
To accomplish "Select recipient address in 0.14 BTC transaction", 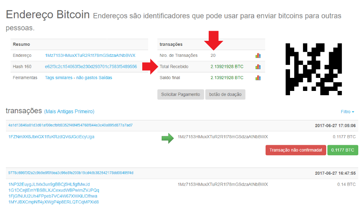I will coord(223,184).
